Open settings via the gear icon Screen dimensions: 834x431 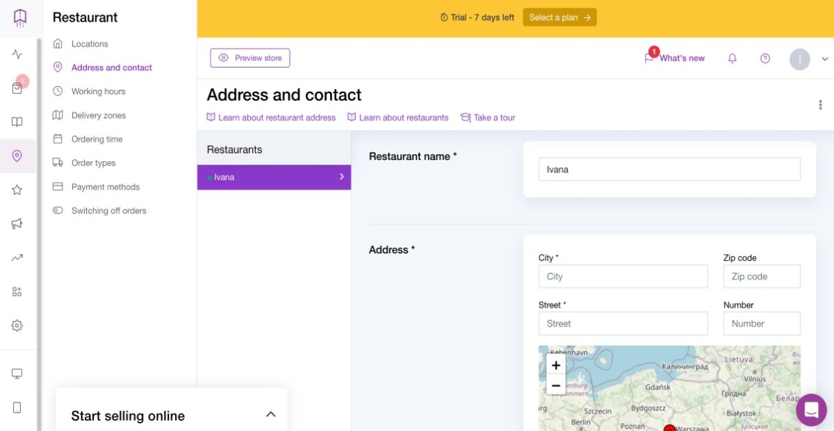click(17, 325)
